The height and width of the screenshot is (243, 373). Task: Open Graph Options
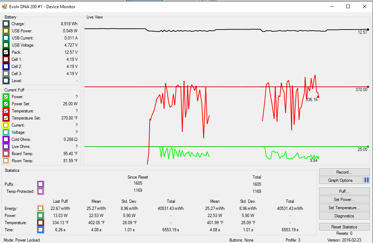click(x=340, y=180)
